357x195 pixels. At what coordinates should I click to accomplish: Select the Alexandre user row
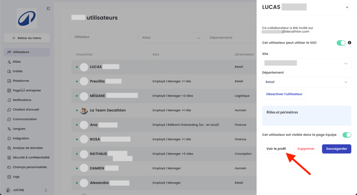164,183
